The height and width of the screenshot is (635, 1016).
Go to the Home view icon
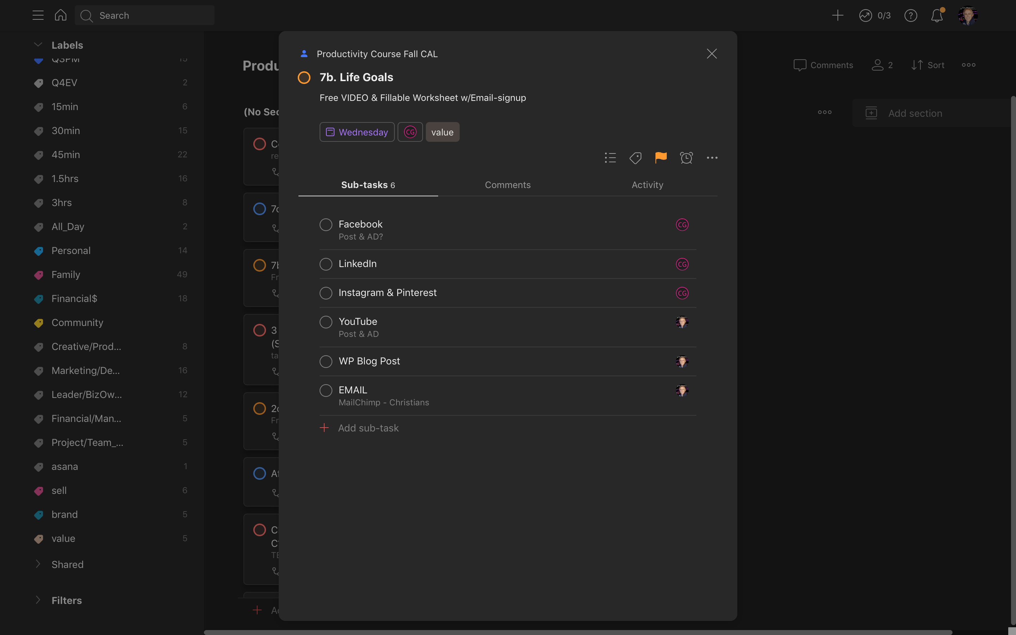tap(60, 16)
